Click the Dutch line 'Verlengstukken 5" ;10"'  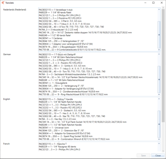[61, 41]
